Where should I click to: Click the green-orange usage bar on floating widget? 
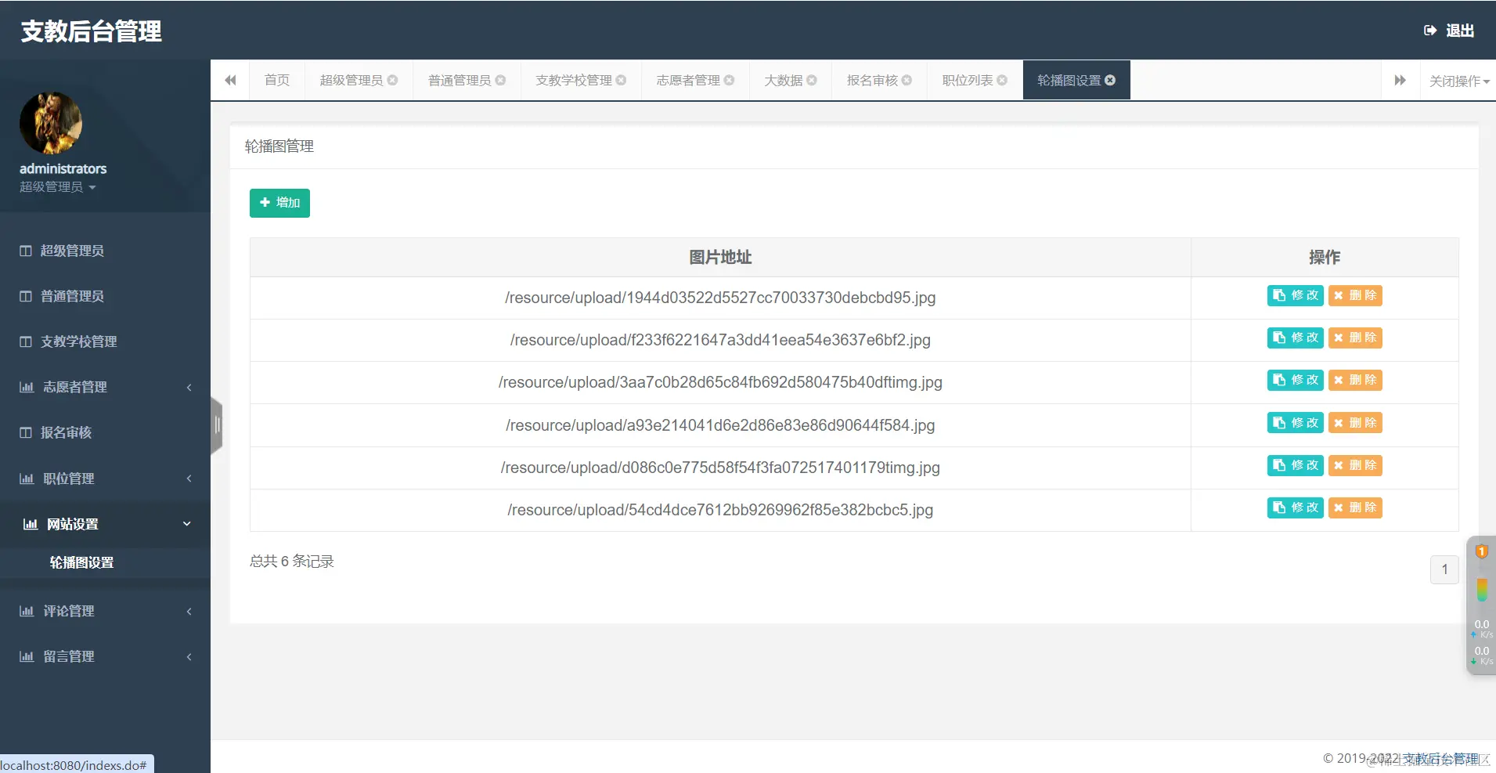click(x=1481, y=589)
